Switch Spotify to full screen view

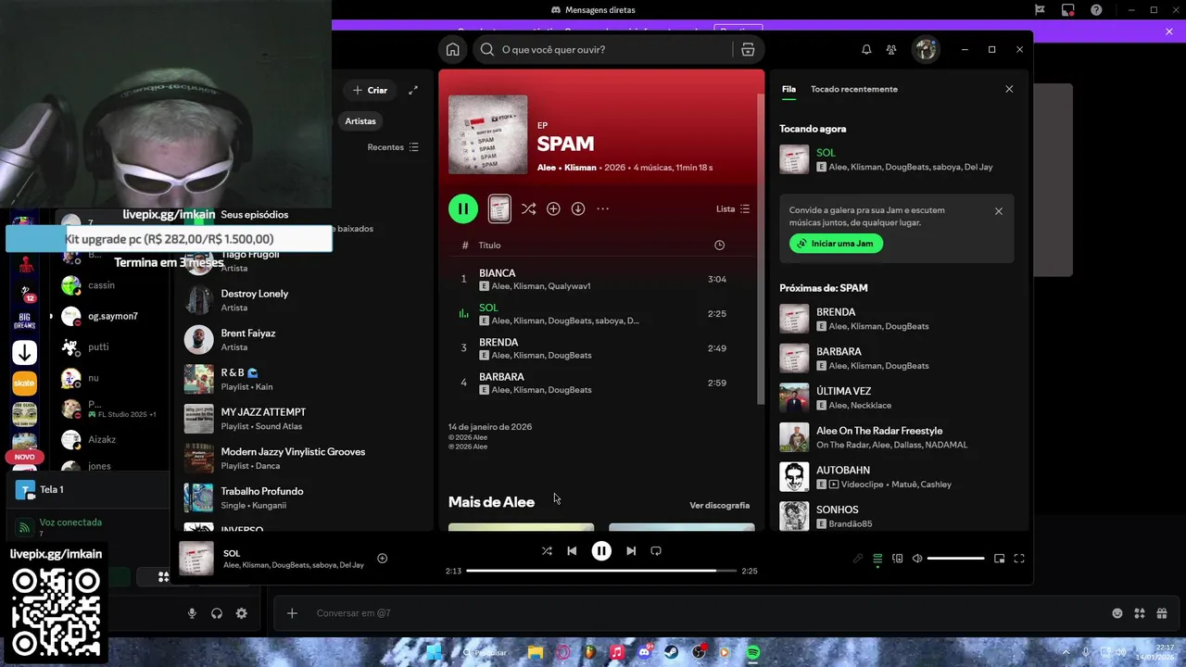pos(1019,559)
